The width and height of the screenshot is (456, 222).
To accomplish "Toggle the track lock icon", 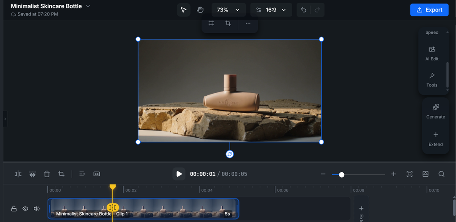I will 14,209.
